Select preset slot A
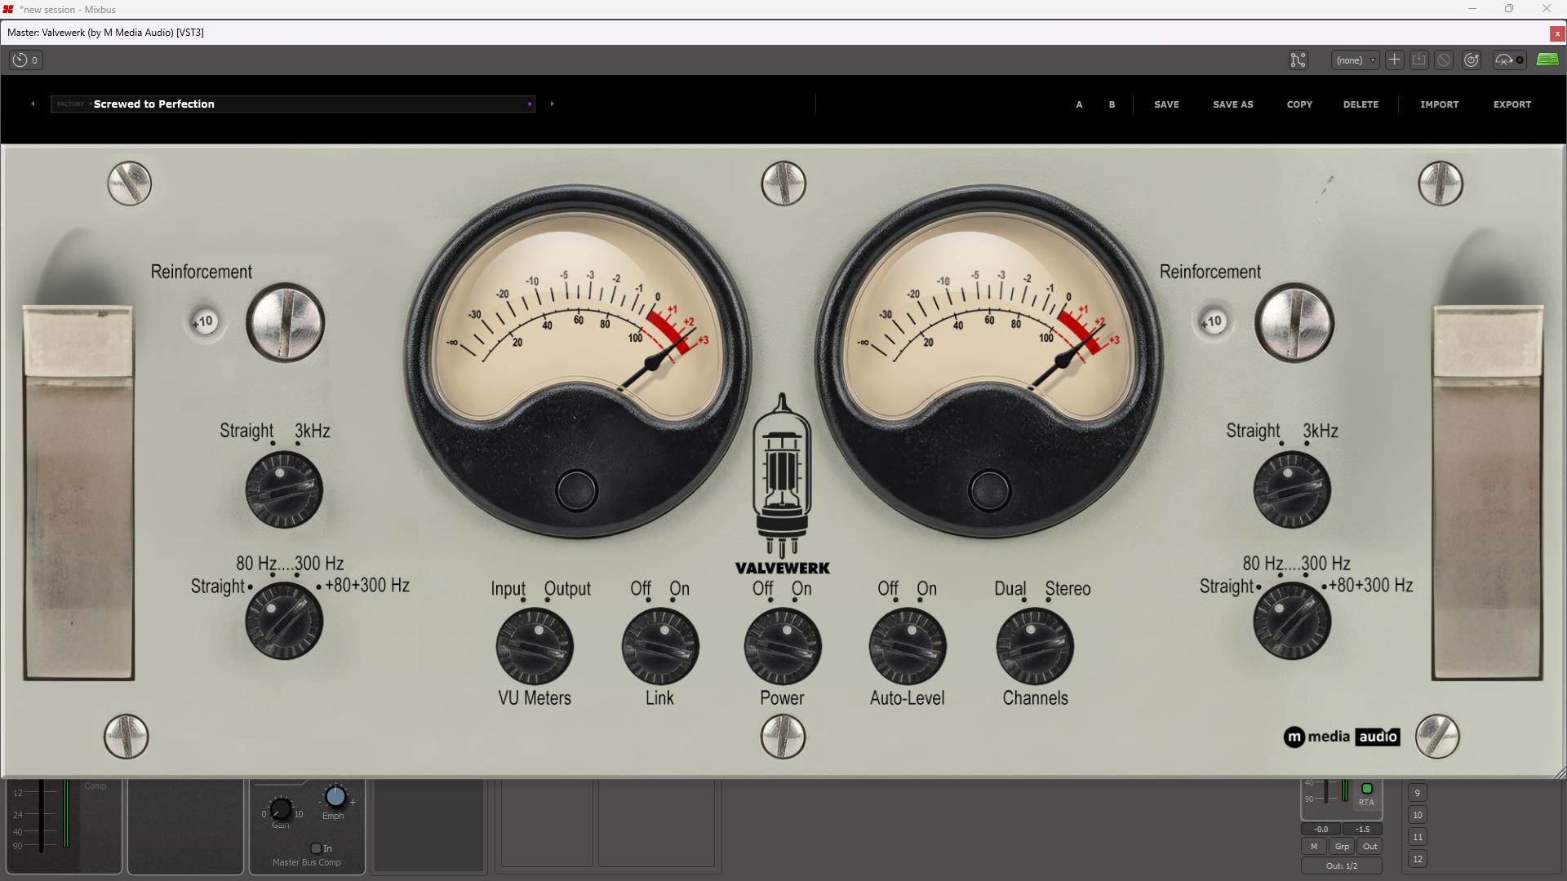The image size is (1567, 881). [1079, 104]
